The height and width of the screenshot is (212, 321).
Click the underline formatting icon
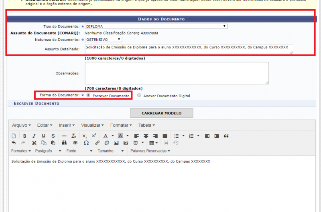click(x=44, y=136)
